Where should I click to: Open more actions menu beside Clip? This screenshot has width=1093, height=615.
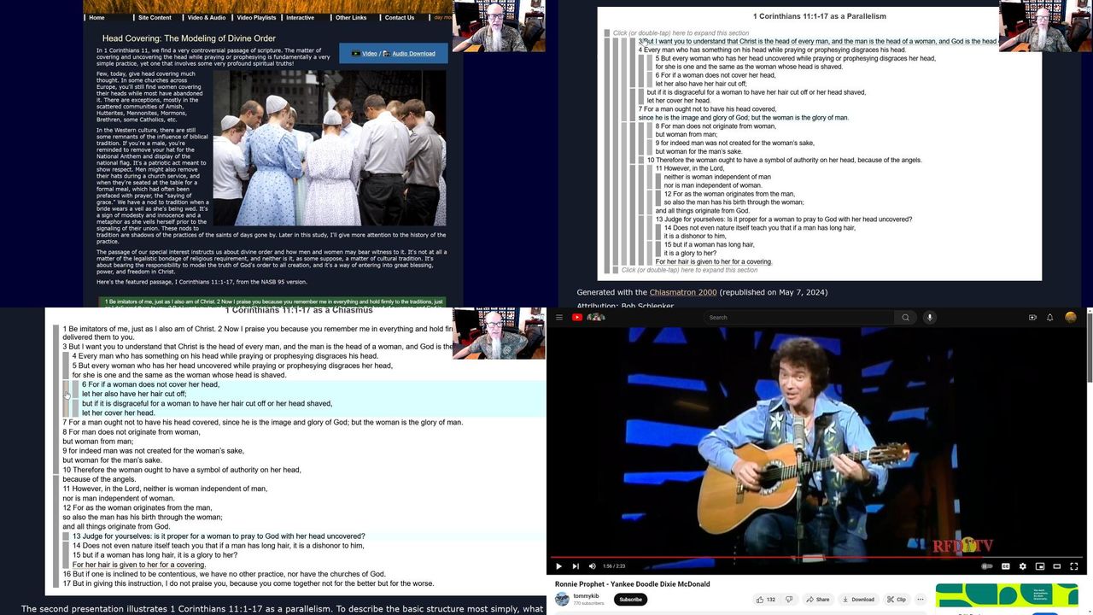[921, 600]
